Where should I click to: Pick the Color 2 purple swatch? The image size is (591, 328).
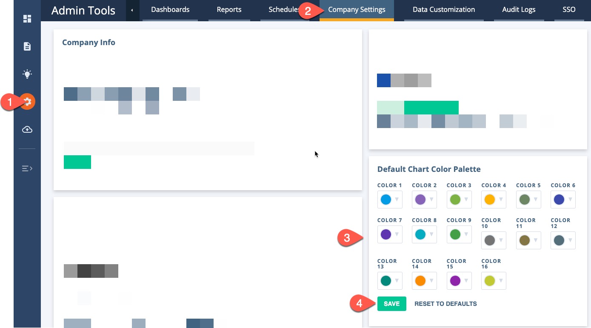(x=420, y=200)
